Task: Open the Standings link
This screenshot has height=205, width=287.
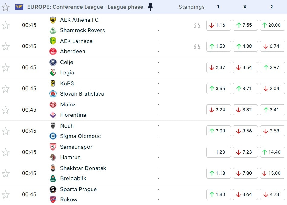Action: (191, 7)
